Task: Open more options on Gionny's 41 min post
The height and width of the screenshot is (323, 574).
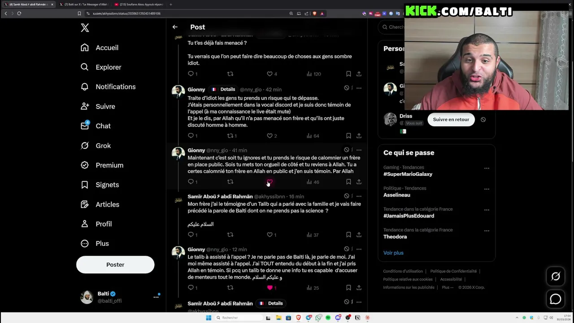Action: [359, 150]
